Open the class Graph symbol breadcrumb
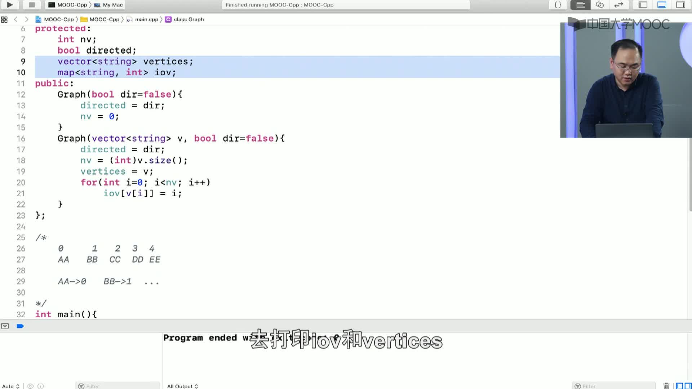This screenshot has width=692, height=389. click(185, 19)
